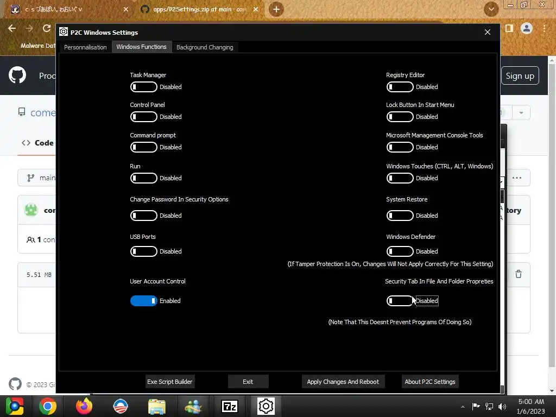Screen dimensions: 556x417
Task: Open the file explorer taskbar icon
Action: tap(157, 406)
